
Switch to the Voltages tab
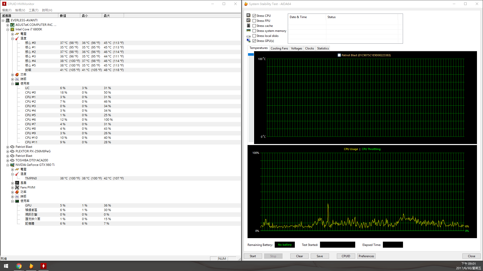pos(296,48)
